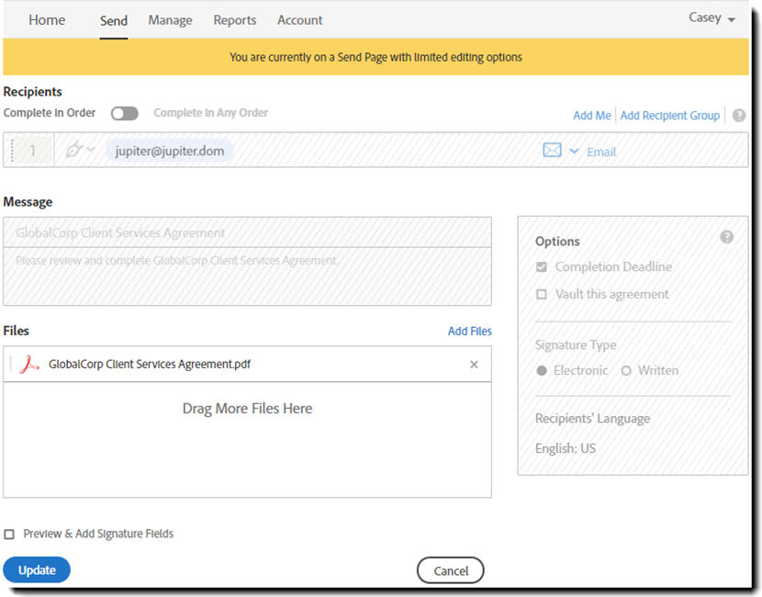Click the Add Recipient Group link
The width and height of the screenshot is (762, 597).
pos(669,116)
